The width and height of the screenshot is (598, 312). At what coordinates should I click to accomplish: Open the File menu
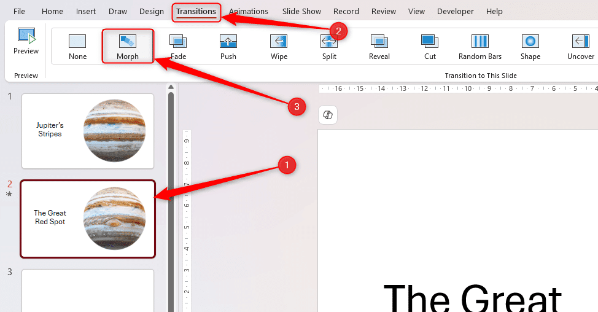19,12
